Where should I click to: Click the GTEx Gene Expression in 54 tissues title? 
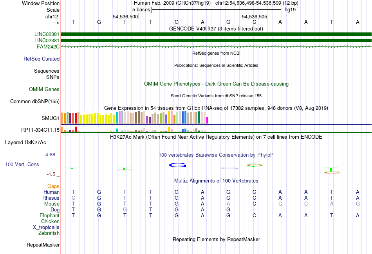(x=216, y=108)
